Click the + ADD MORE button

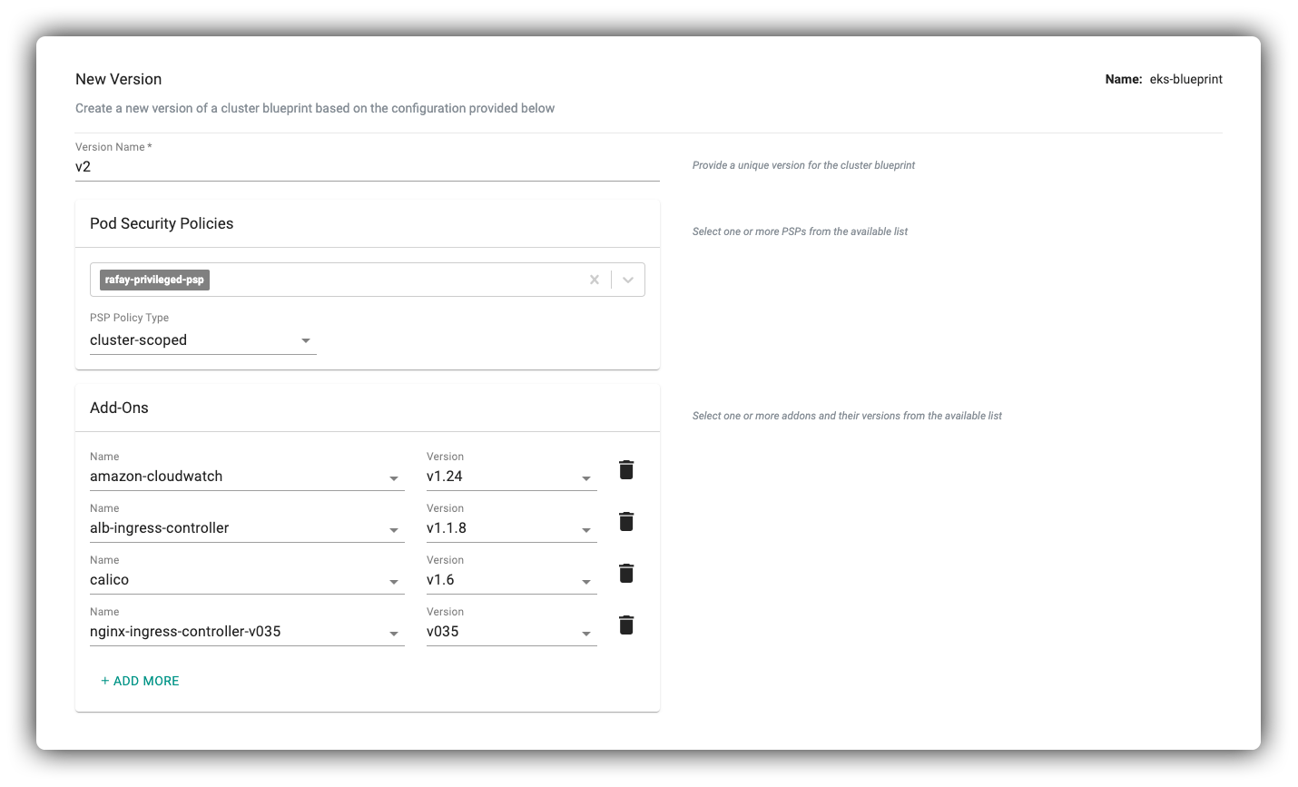point(140,681)
